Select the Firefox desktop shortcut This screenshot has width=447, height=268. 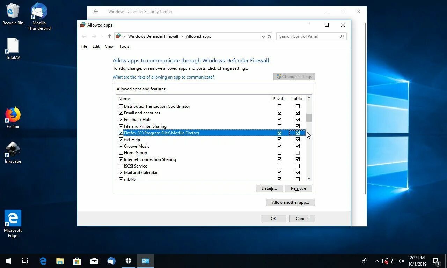click(13, 118)
